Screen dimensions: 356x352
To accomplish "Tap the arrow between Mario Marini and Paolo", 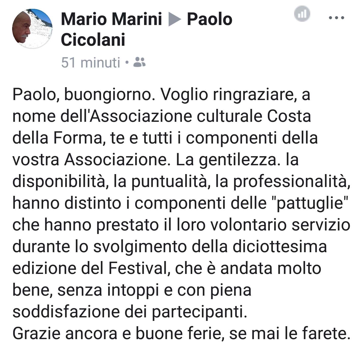I will click(x=175, y=19).
